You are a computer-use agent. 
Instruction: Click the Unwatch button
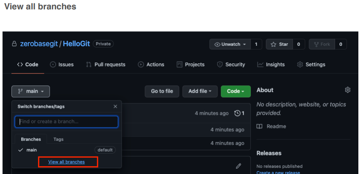(230, 44)
